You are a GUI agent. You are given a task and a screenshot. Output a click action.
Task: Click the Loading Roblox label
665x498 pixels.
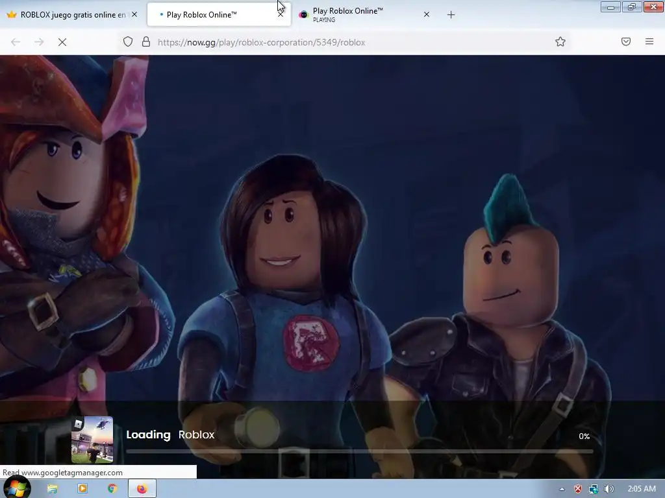(170, 434)
